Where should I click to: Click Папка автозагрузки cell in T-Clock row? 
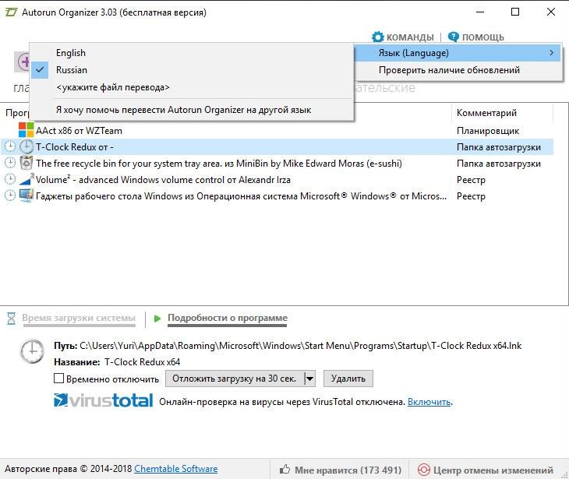click(x=499, y=147)
